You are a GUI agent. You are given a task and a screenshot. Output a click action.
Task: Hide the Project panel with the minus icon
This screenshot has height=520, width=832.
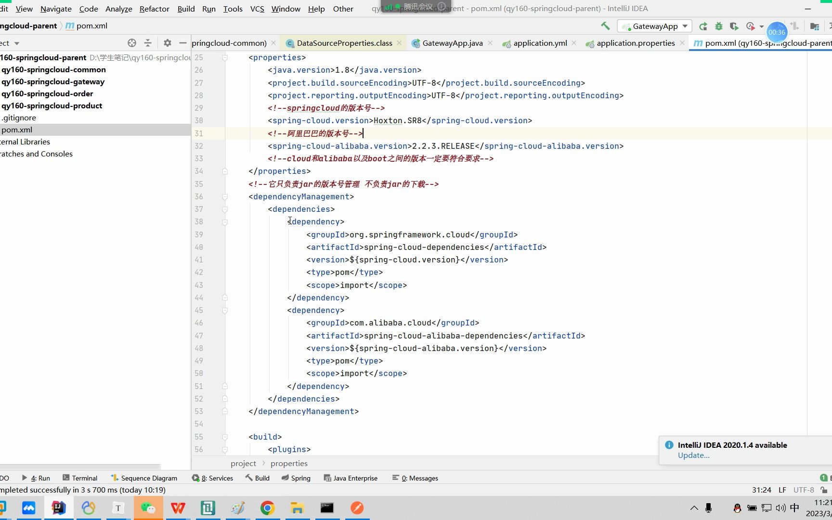point(182,43)
